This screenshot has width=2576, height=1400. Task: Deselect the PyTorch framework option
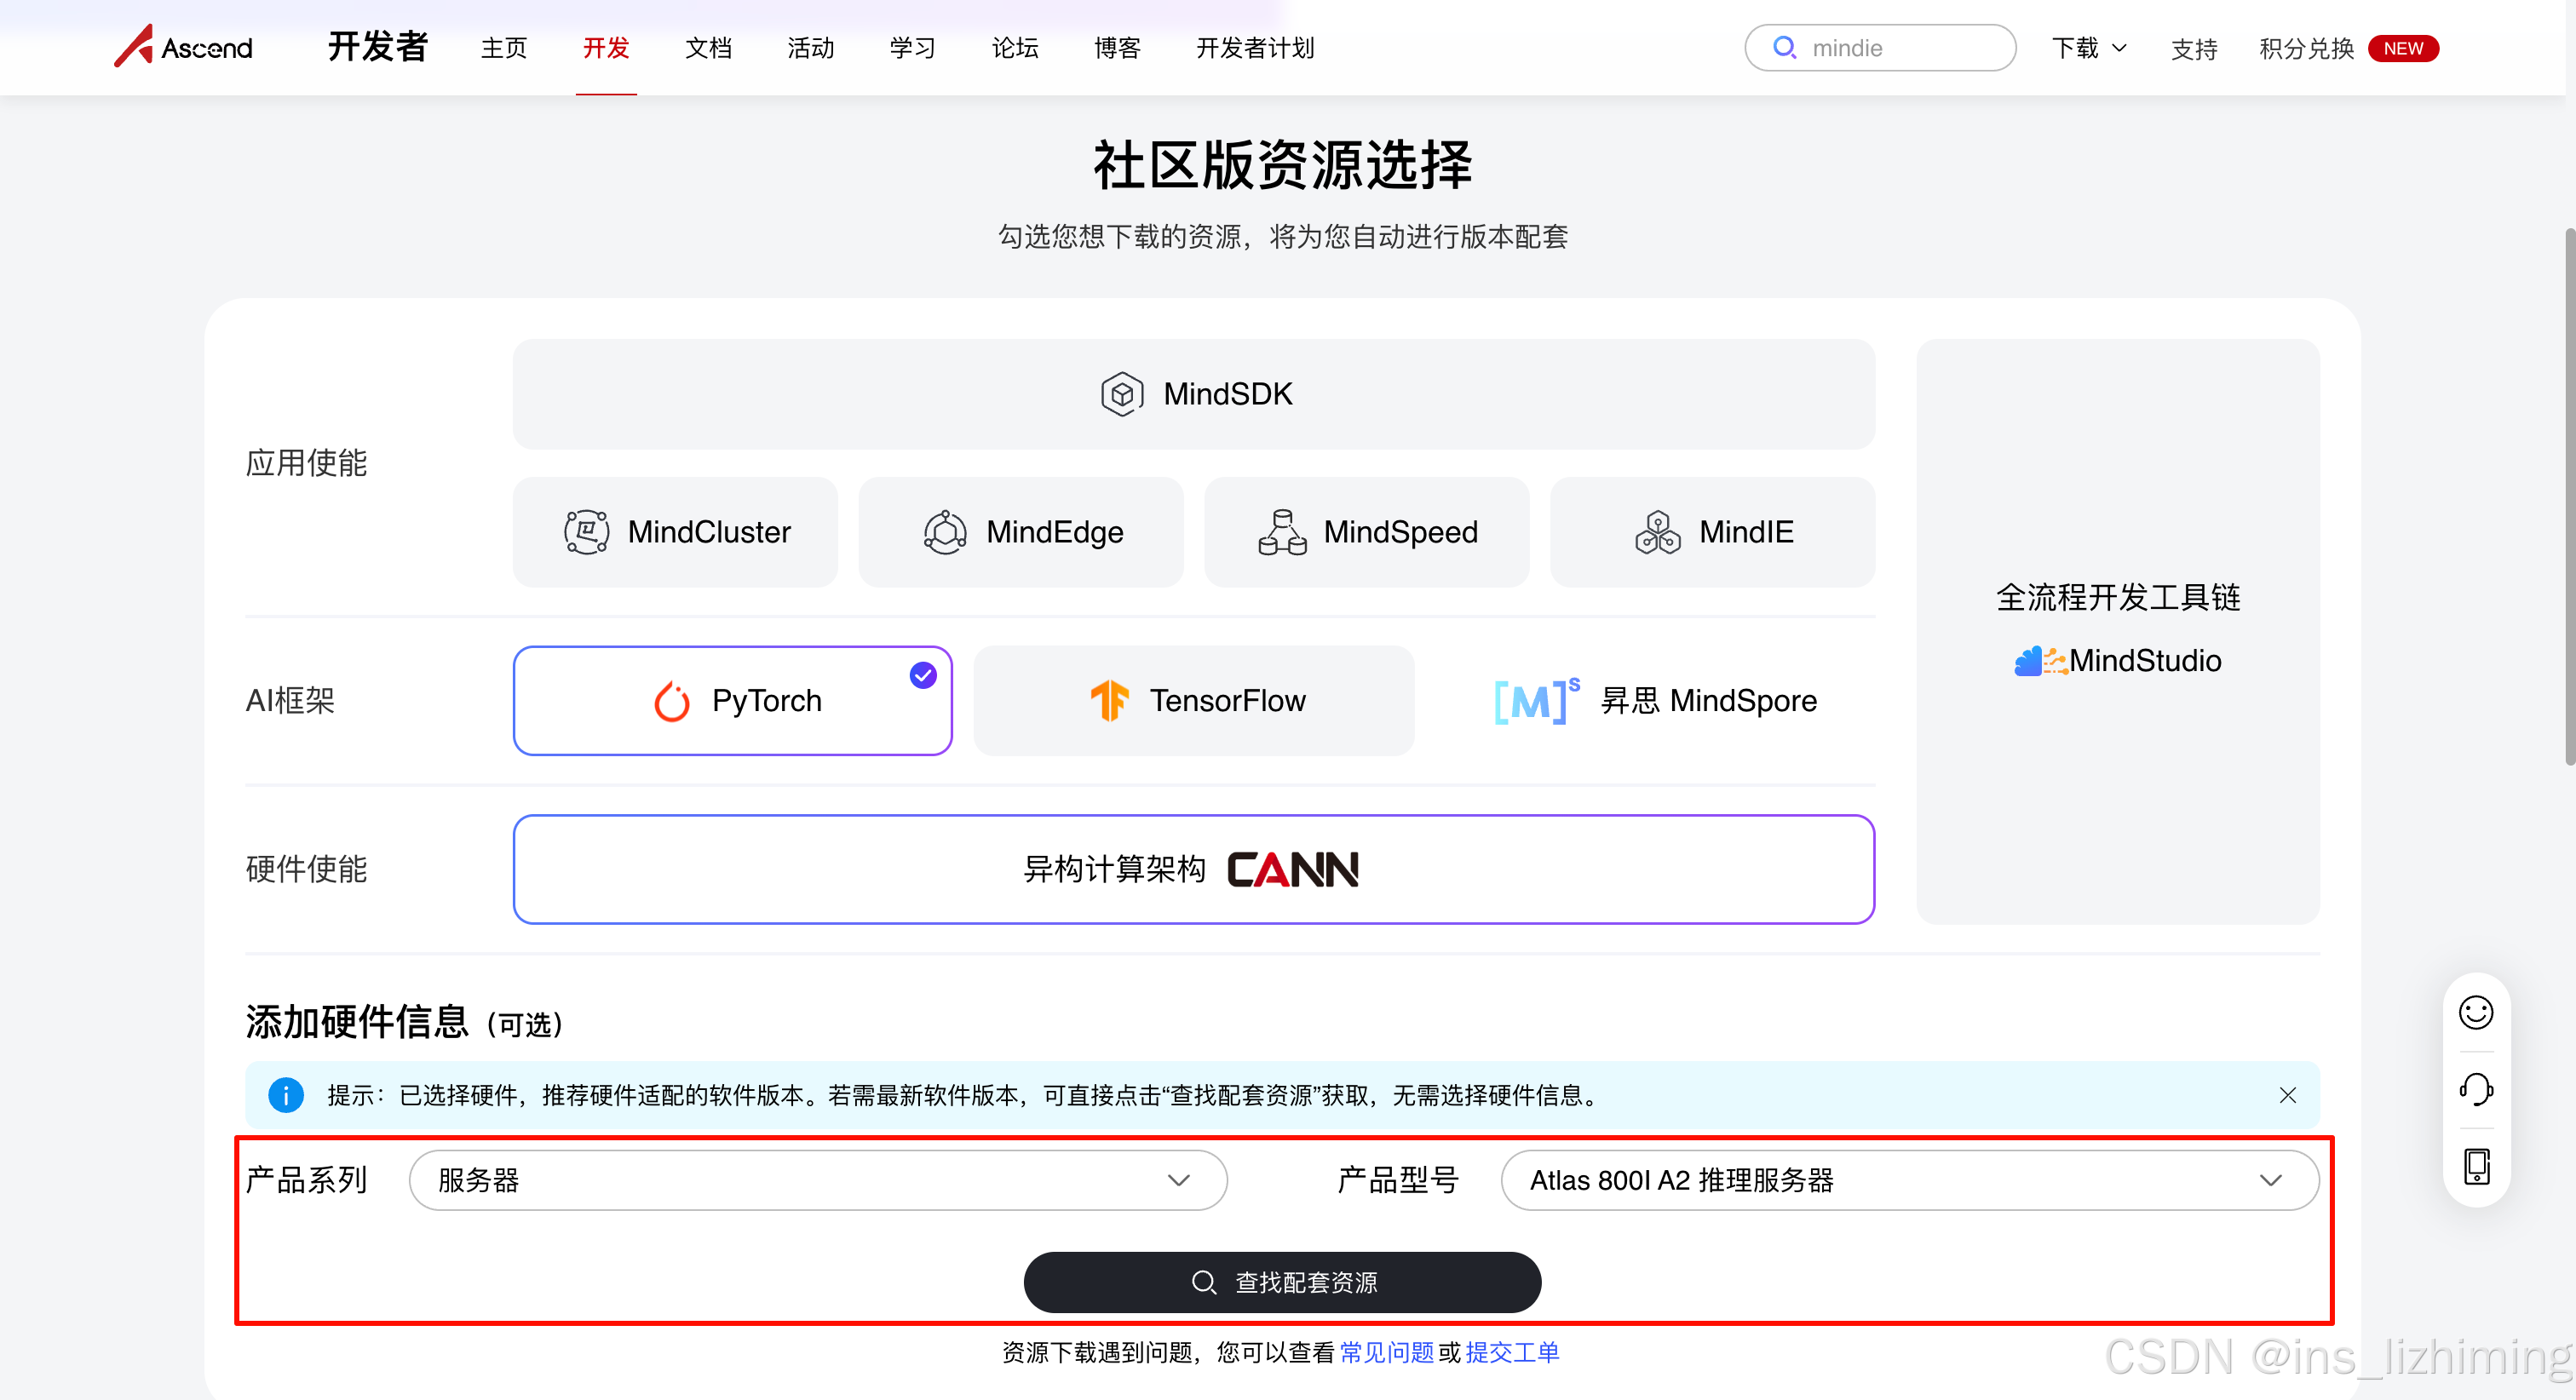tap(732, 700)
